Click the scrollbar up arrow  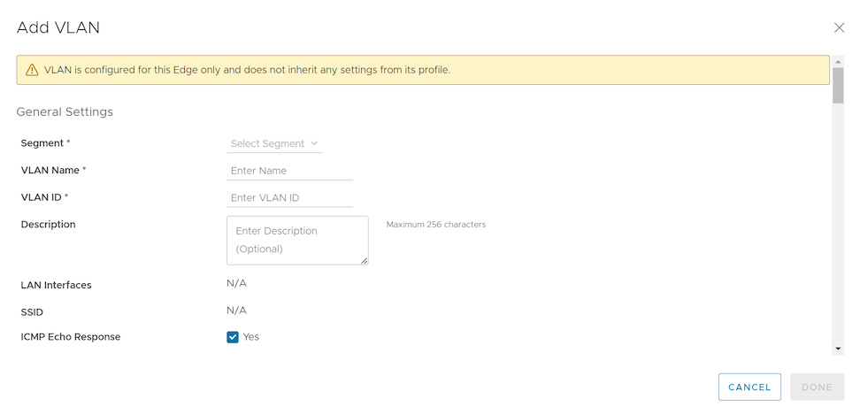click(838, 60)
